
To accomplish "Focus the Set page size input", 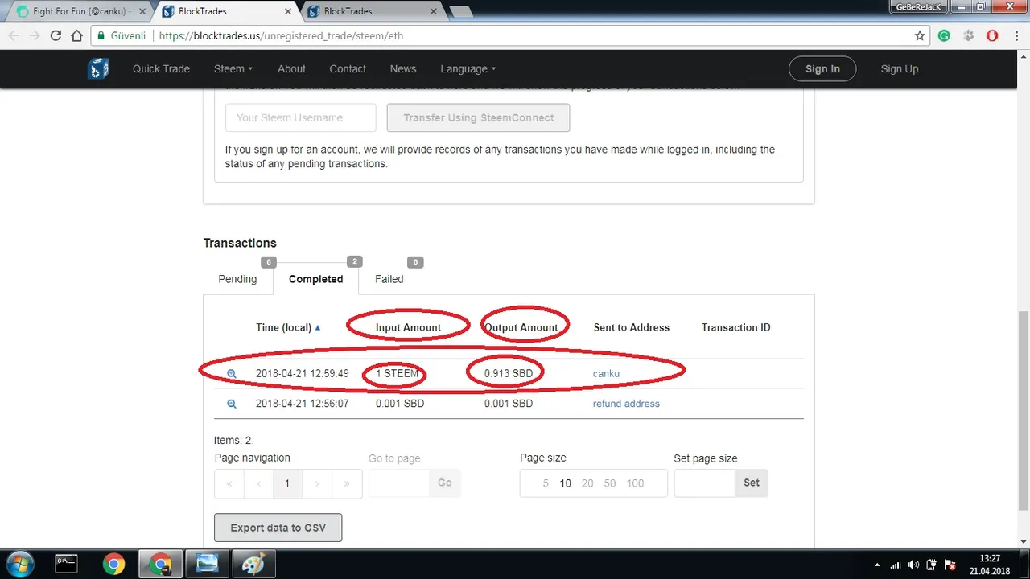I will [x=705, y=482].
